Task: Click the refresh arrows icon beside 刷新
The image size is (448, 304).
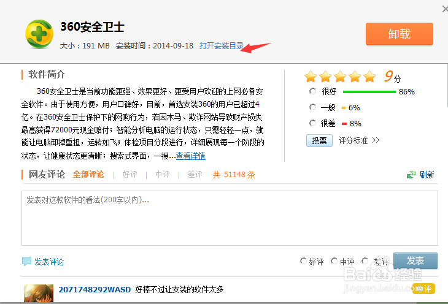Action: point(411,175)
